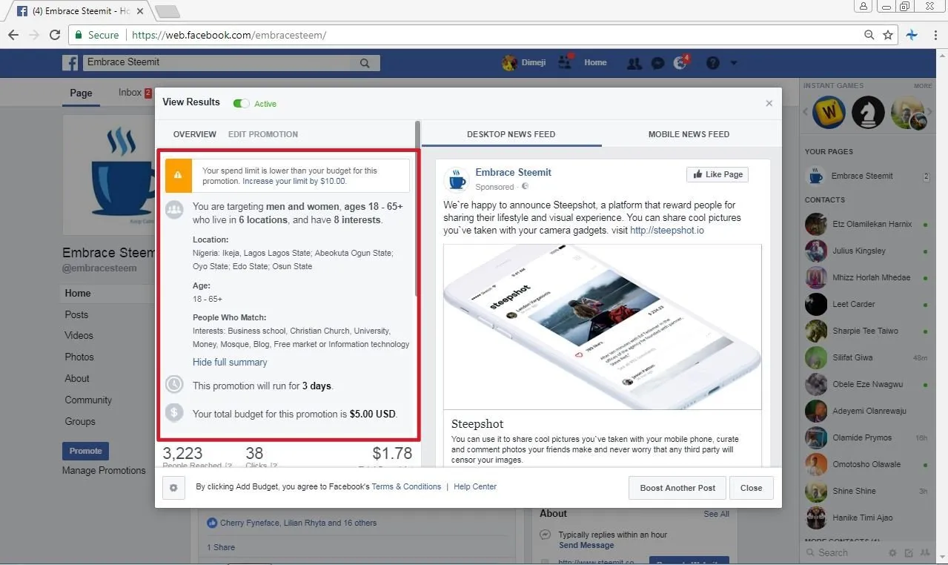Reload the page with refresh icon

click(x=55, y=35)
